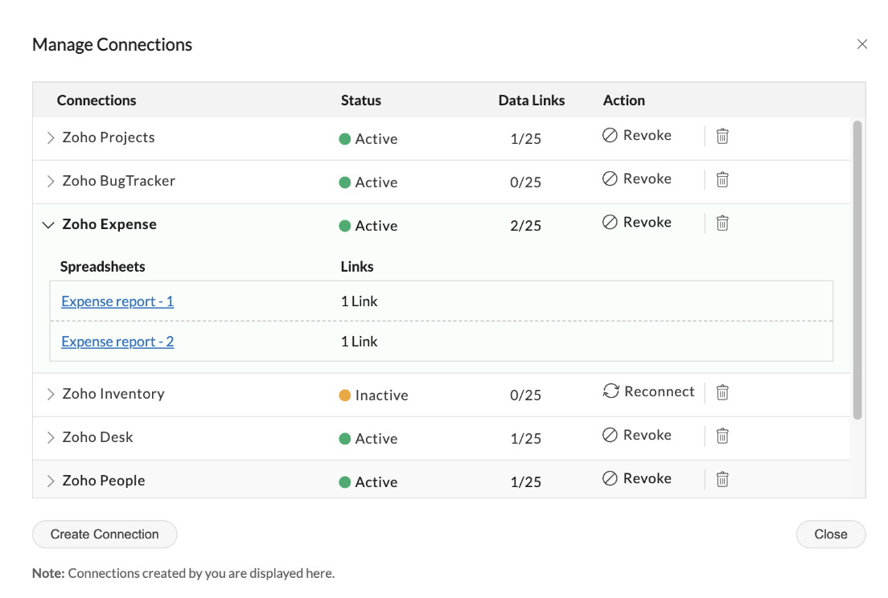The image size is (888, 598).
Task: Reconnect the inactive Zoho Inventory connection
Action: [x=648, y=391]
